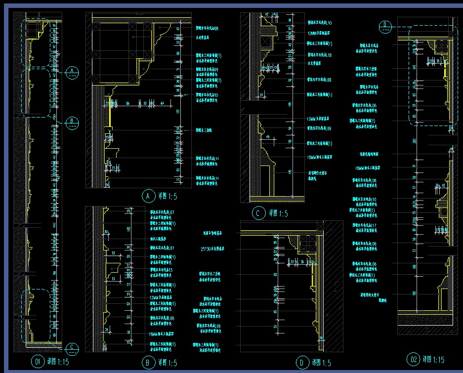The image size is (463, 373).
Task: Pick the moulding label ending in '09' in detail A
Action: click(x=207, y=69)
